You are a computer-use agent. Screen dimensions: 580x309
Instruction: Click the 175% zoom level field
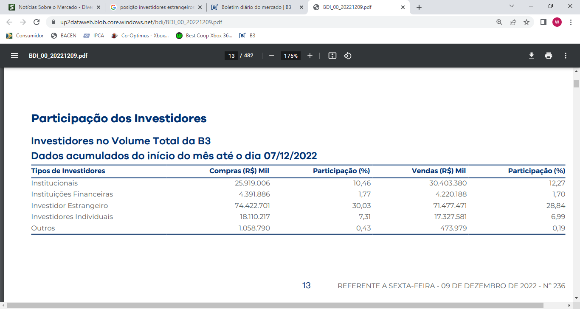[291, 56]
